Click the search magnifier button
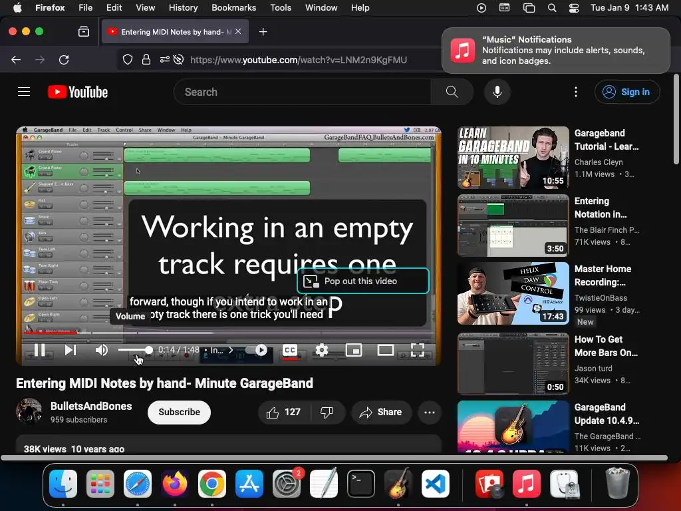Screen dimensions: 681x511 (452, 92)
